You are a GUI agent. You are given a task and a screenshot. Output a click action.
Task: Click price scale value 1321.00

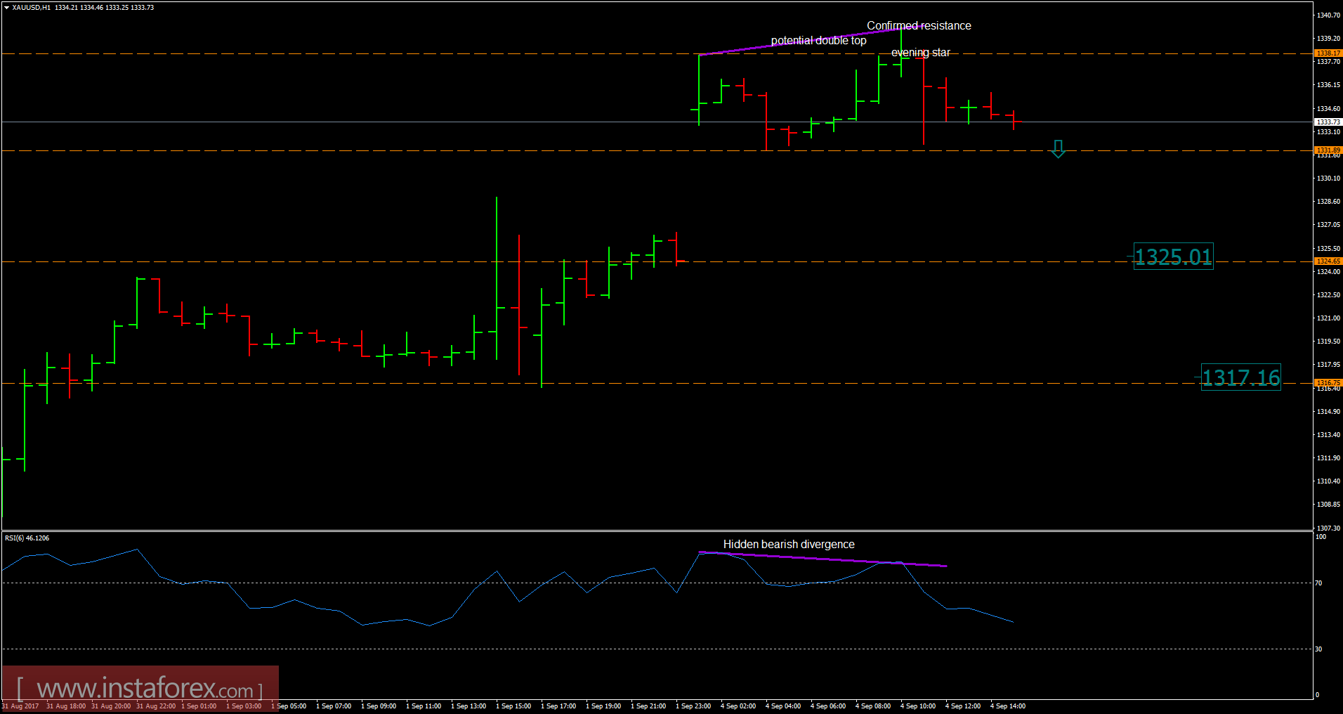(1328, 318)
